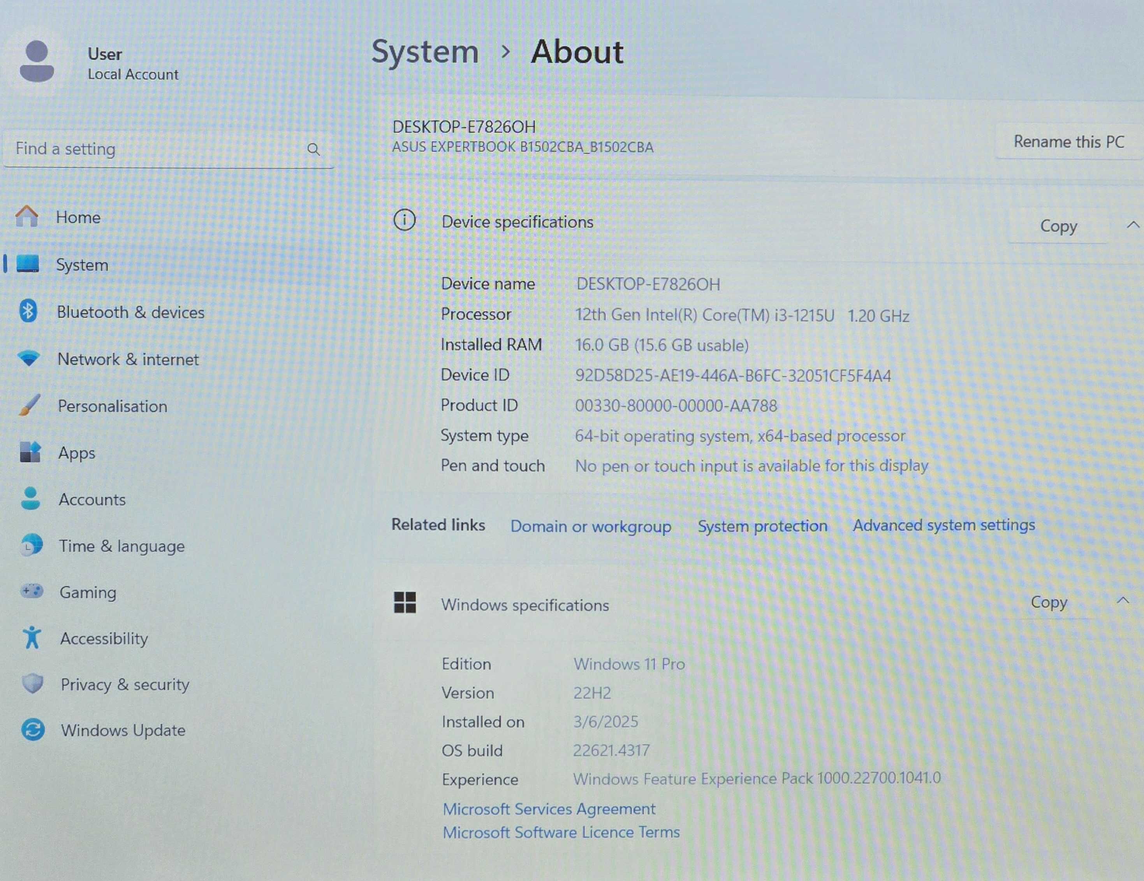Viewport: 1144px width, 881px height.
Task: Click the Windows Feature Experience Pack text
Action: [x=757, y=778]
